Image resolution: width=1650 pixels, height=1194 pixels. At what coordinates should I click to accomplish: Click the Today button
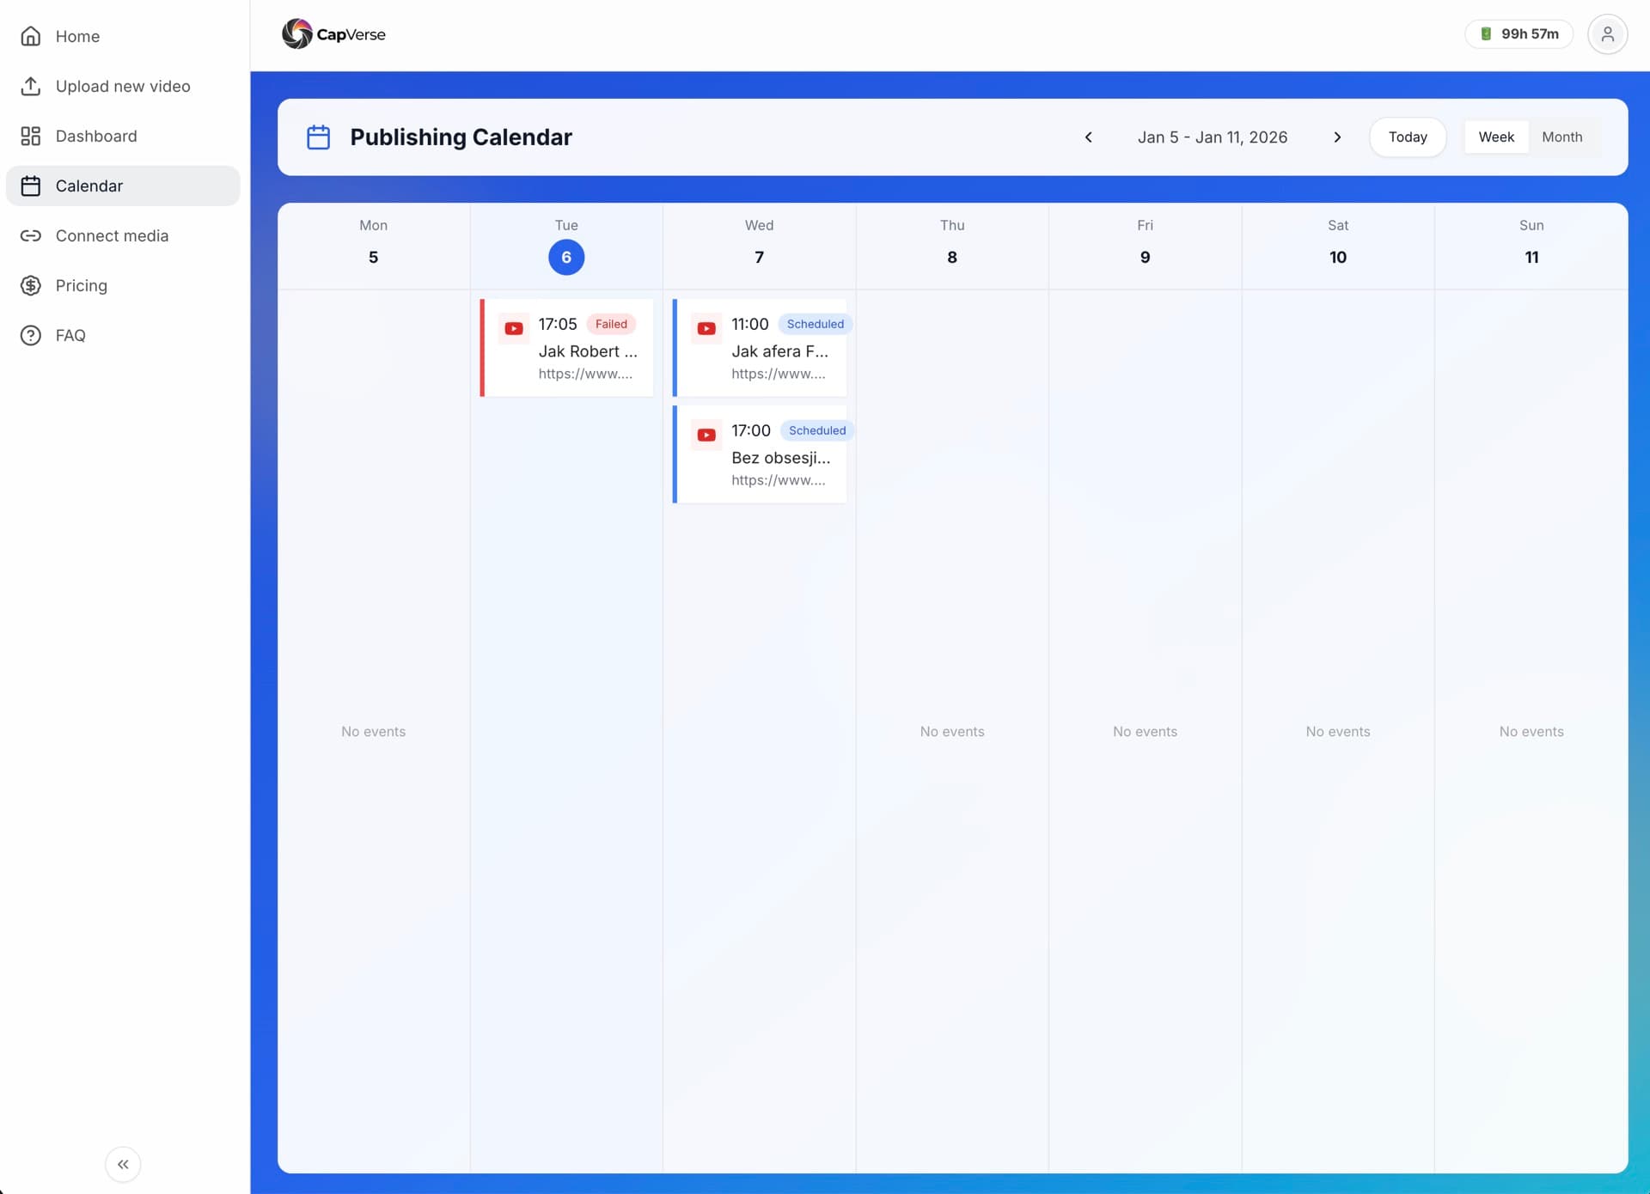point(1408,137)
